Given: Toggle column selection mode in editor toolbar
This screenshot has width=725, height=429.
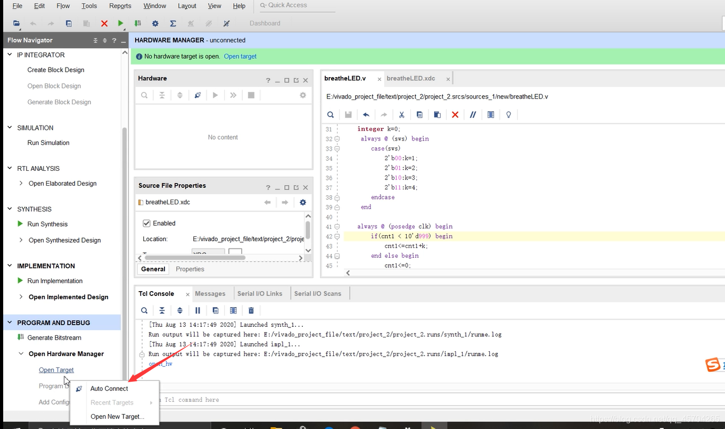Looking at the screenshot, I should (x=491, y=114).
